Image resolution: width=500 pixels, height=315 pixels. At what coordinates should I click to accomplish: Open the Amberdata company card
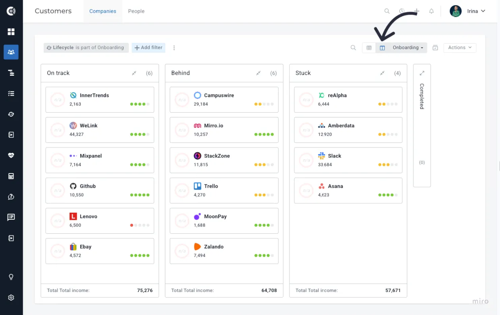point(348,130)
